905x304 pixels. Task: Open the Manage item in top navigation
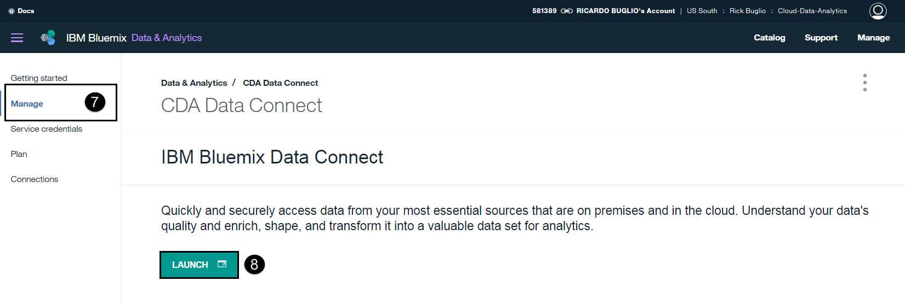873,38
